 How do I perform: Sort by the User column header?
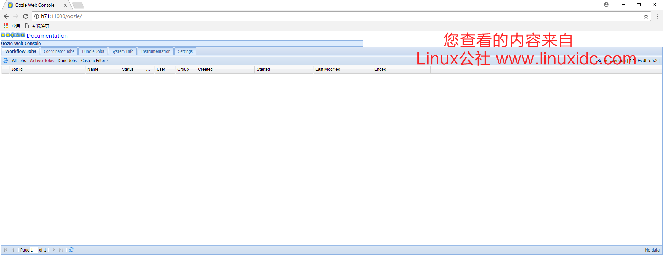pyautogui.click(x=164, y=69)
